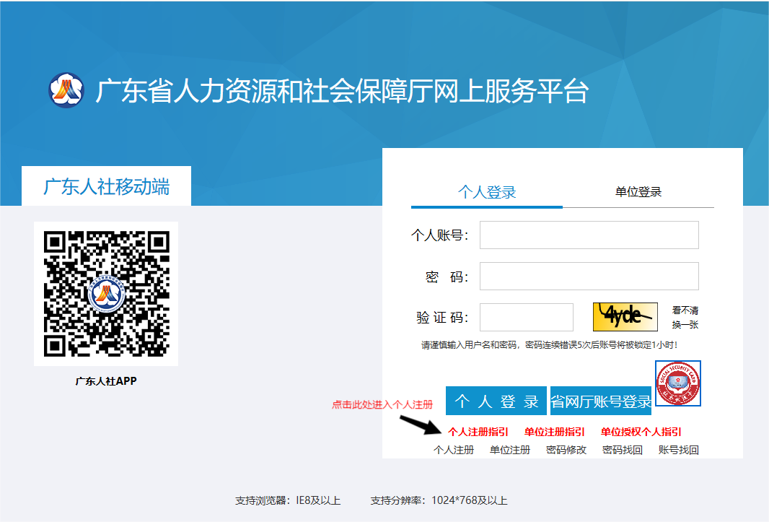Screen dimensions: 769x522
Task: Switch to 个人登录 tab
Action: tap(487, 192)
